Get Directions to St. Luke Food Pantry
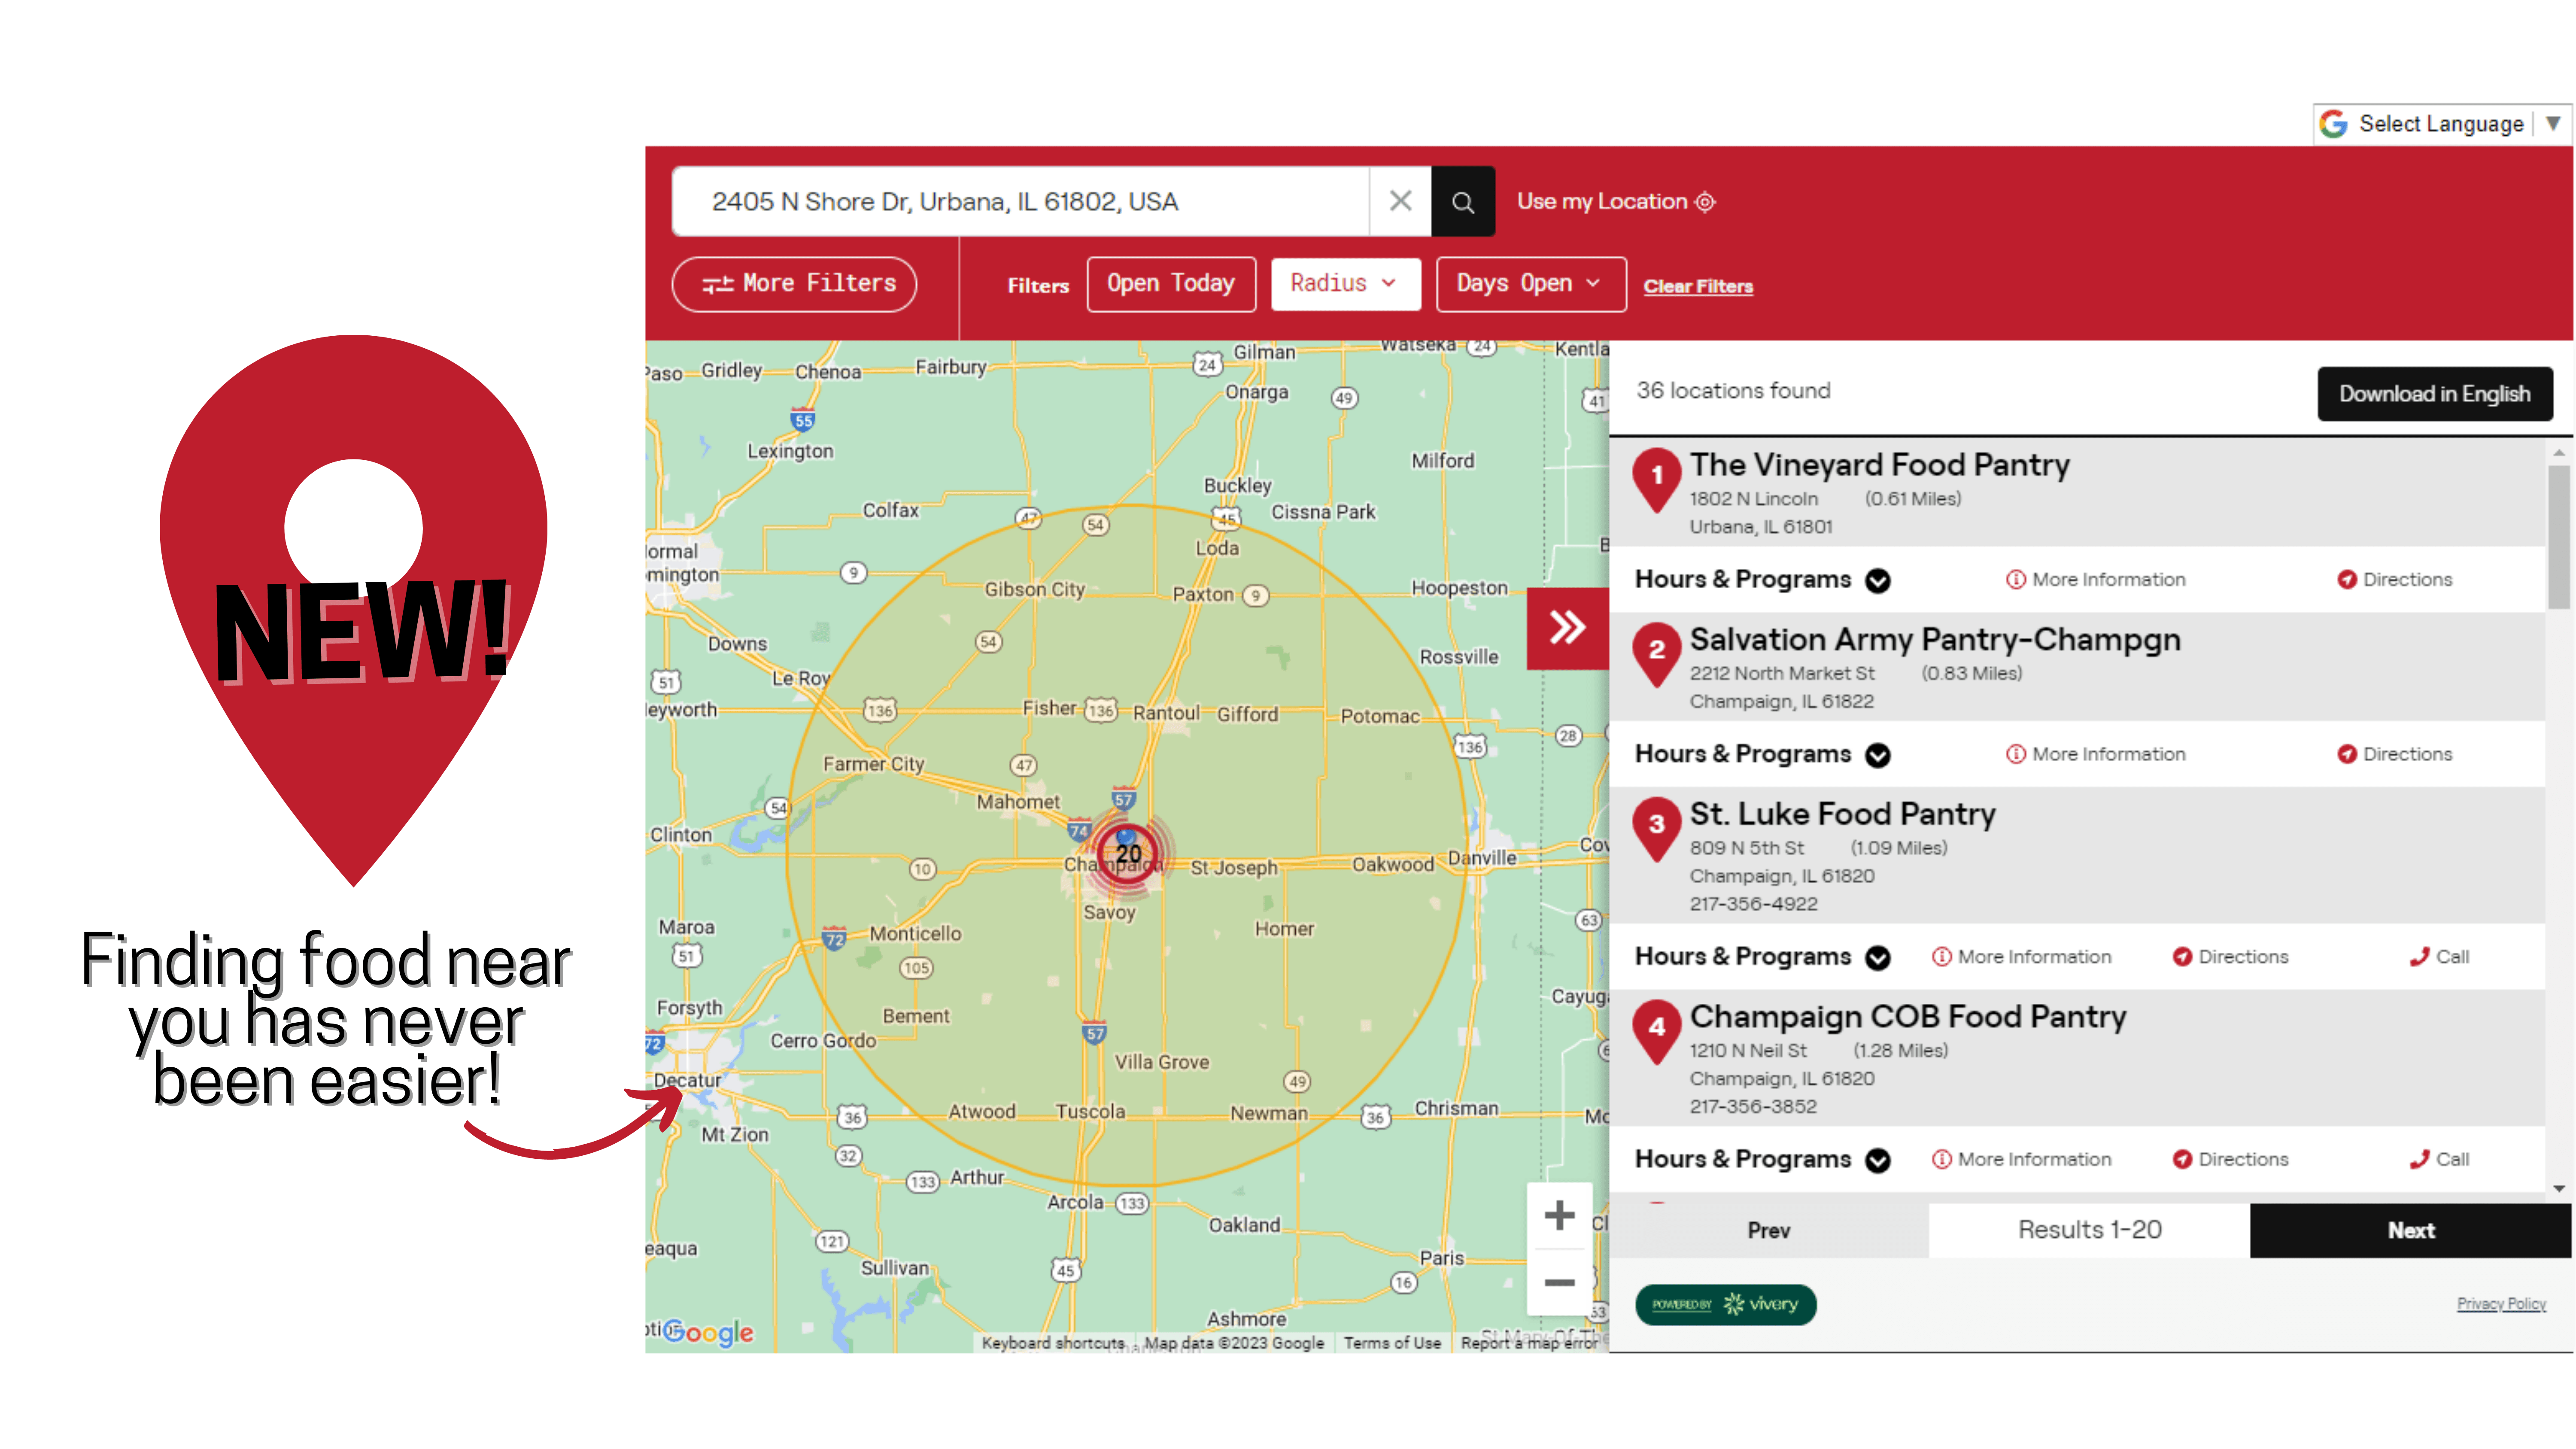Screen dimensions: 2576x1449 coord(2230,957)
